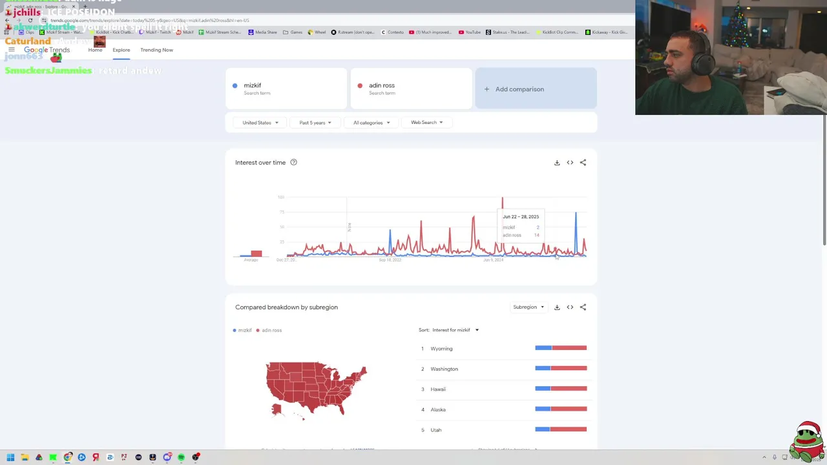827x465 pixels.
Task: Open the region dropdown United States
Action: click(260, 123)
